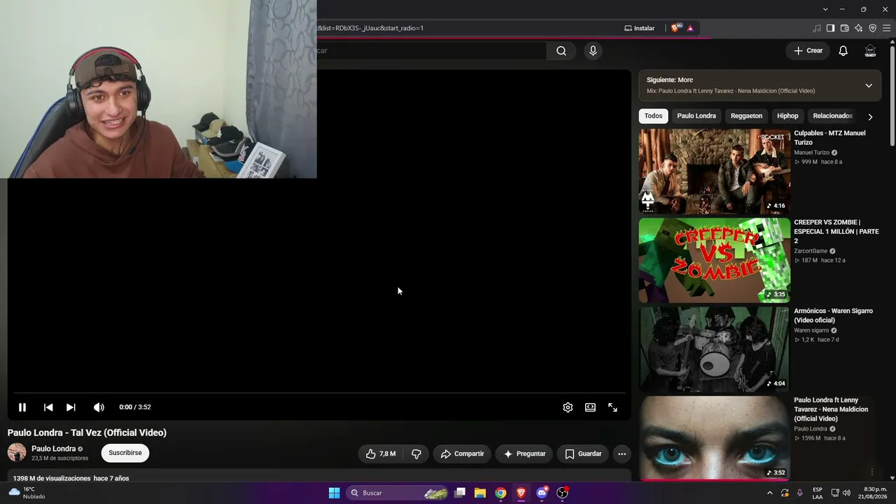
Task: Open the CREEPER VS ZOMBIE video title
Action: click(x=836, y=232)
